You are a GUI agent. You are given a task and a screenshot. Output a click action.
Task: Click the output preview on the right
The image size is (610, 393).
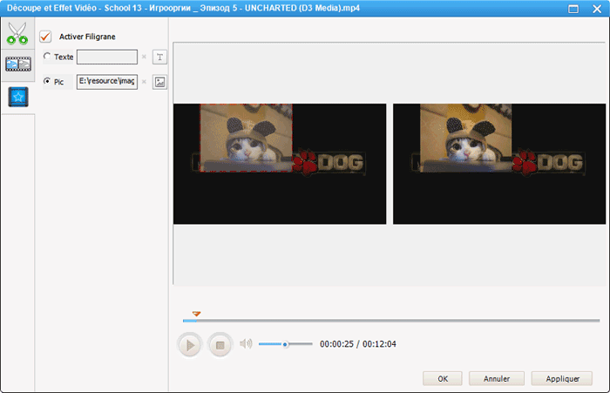[499, 164]
